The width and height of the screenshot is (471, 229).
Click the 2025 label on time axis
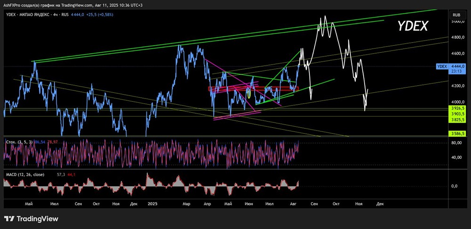tap(153, 204)
